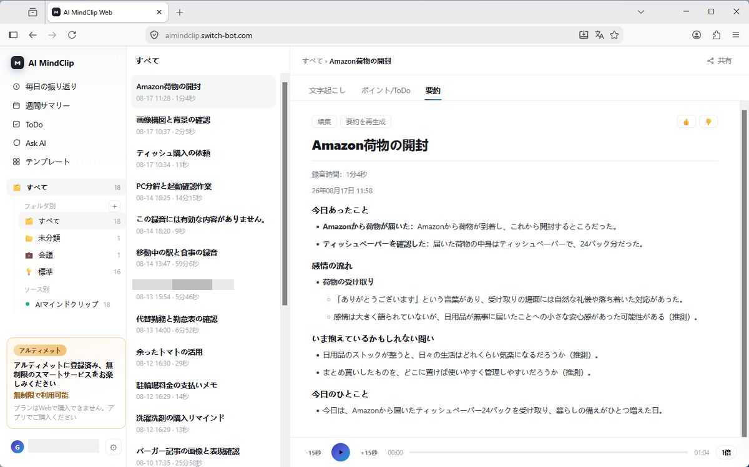
Task: Select the 未分類 folder
Action: (72, 238)
